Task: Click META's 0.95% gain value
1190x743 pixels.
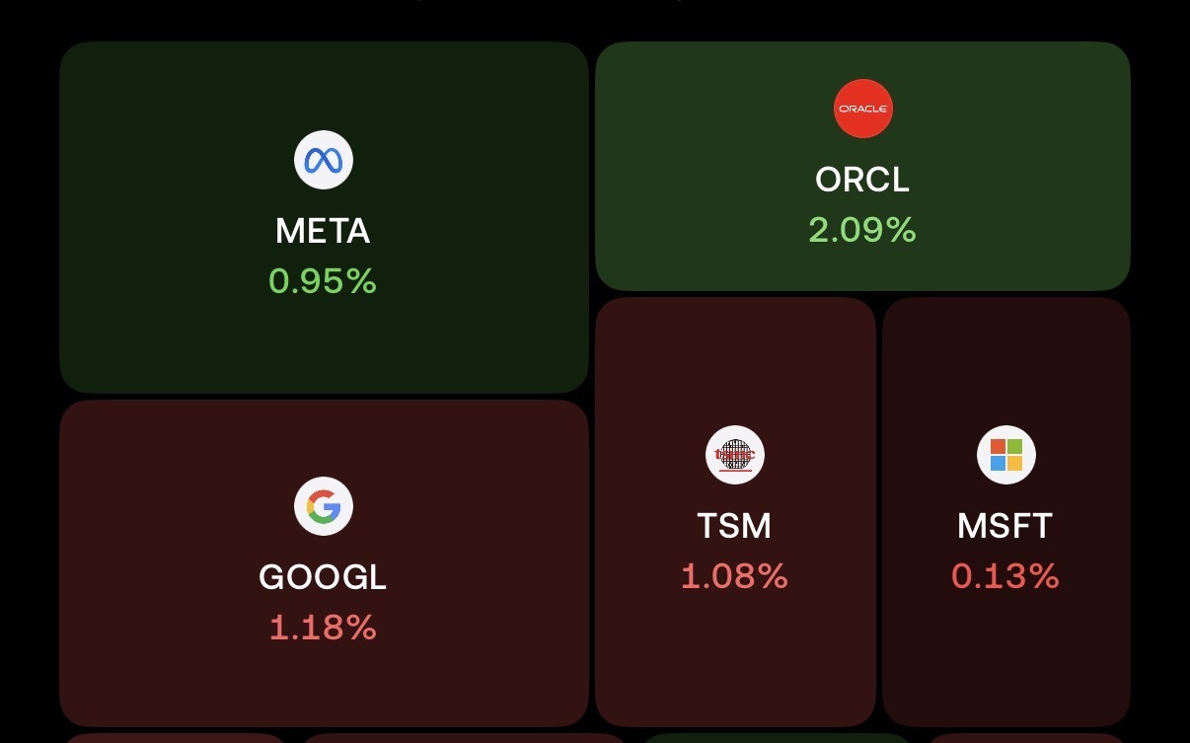Action: point(323,282)
